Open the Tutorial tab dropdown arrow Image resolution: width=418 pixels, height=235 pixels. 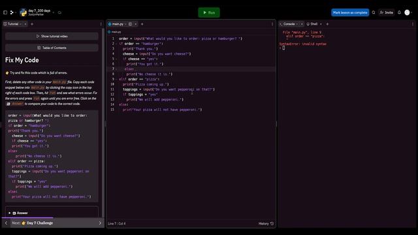click(x=20, y=24)
